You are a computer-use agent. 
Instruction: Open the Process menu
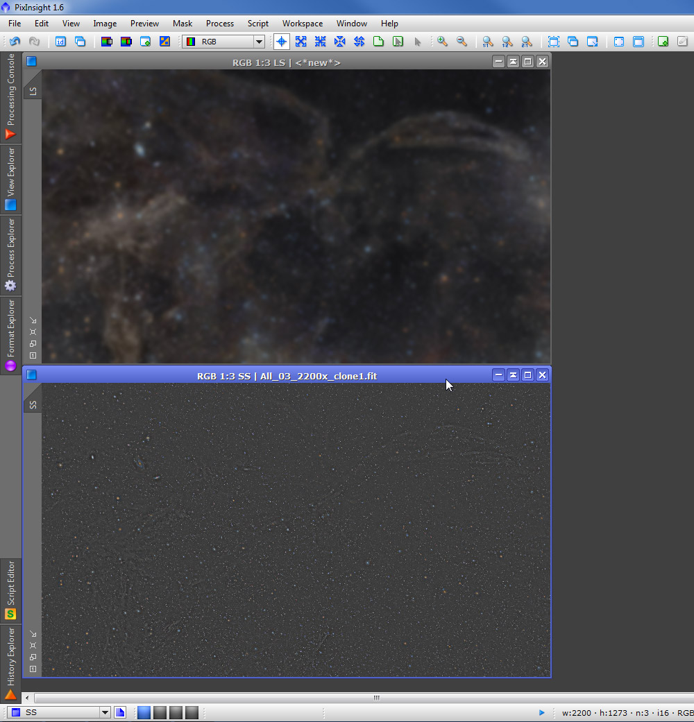pyautogui.click(x=220, y=24)
